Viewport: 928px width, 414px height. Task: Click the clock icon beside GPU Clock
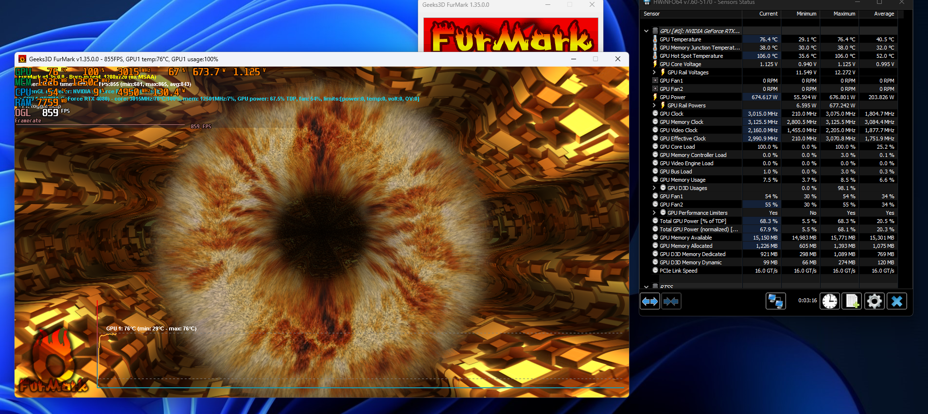tap(655, 114)
